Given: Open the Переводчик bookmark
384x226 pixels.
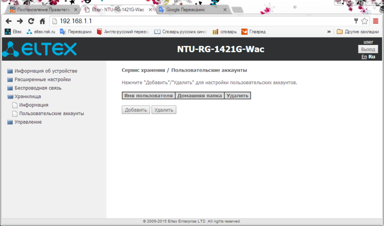Looking at the screenshot, I should [76, 32].
